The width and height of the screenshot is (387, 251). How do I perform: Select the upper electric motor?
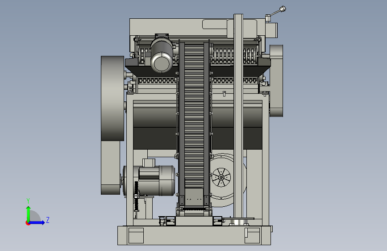pyautogui.click(x=162, y=54)
